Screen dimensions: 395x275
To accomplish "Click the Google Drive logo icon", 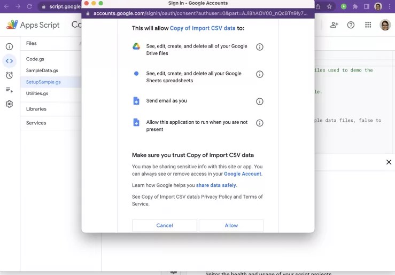I will click(136, 46).
